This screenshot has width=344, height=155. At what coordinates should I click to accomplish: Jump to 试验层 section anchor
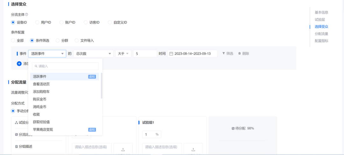pyautogui.click(x=320, y=19)
